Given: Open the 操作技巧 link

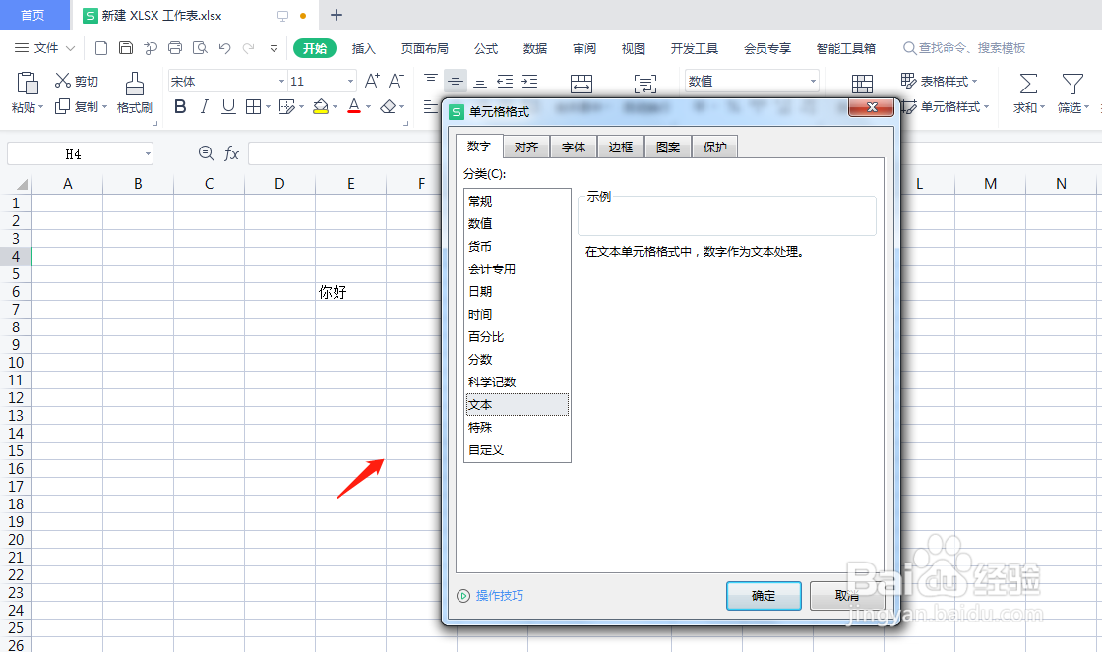Looking at the screenshot, I should [x=498, y=595].
